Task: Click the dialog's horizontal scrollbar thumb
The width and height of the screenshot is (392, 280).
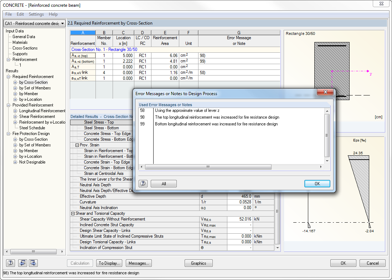Action: coord(208,167)
